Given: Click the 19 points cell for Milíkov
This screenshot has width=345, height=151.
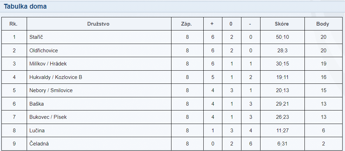Looking at the screenshot, I should pos(324,64).
